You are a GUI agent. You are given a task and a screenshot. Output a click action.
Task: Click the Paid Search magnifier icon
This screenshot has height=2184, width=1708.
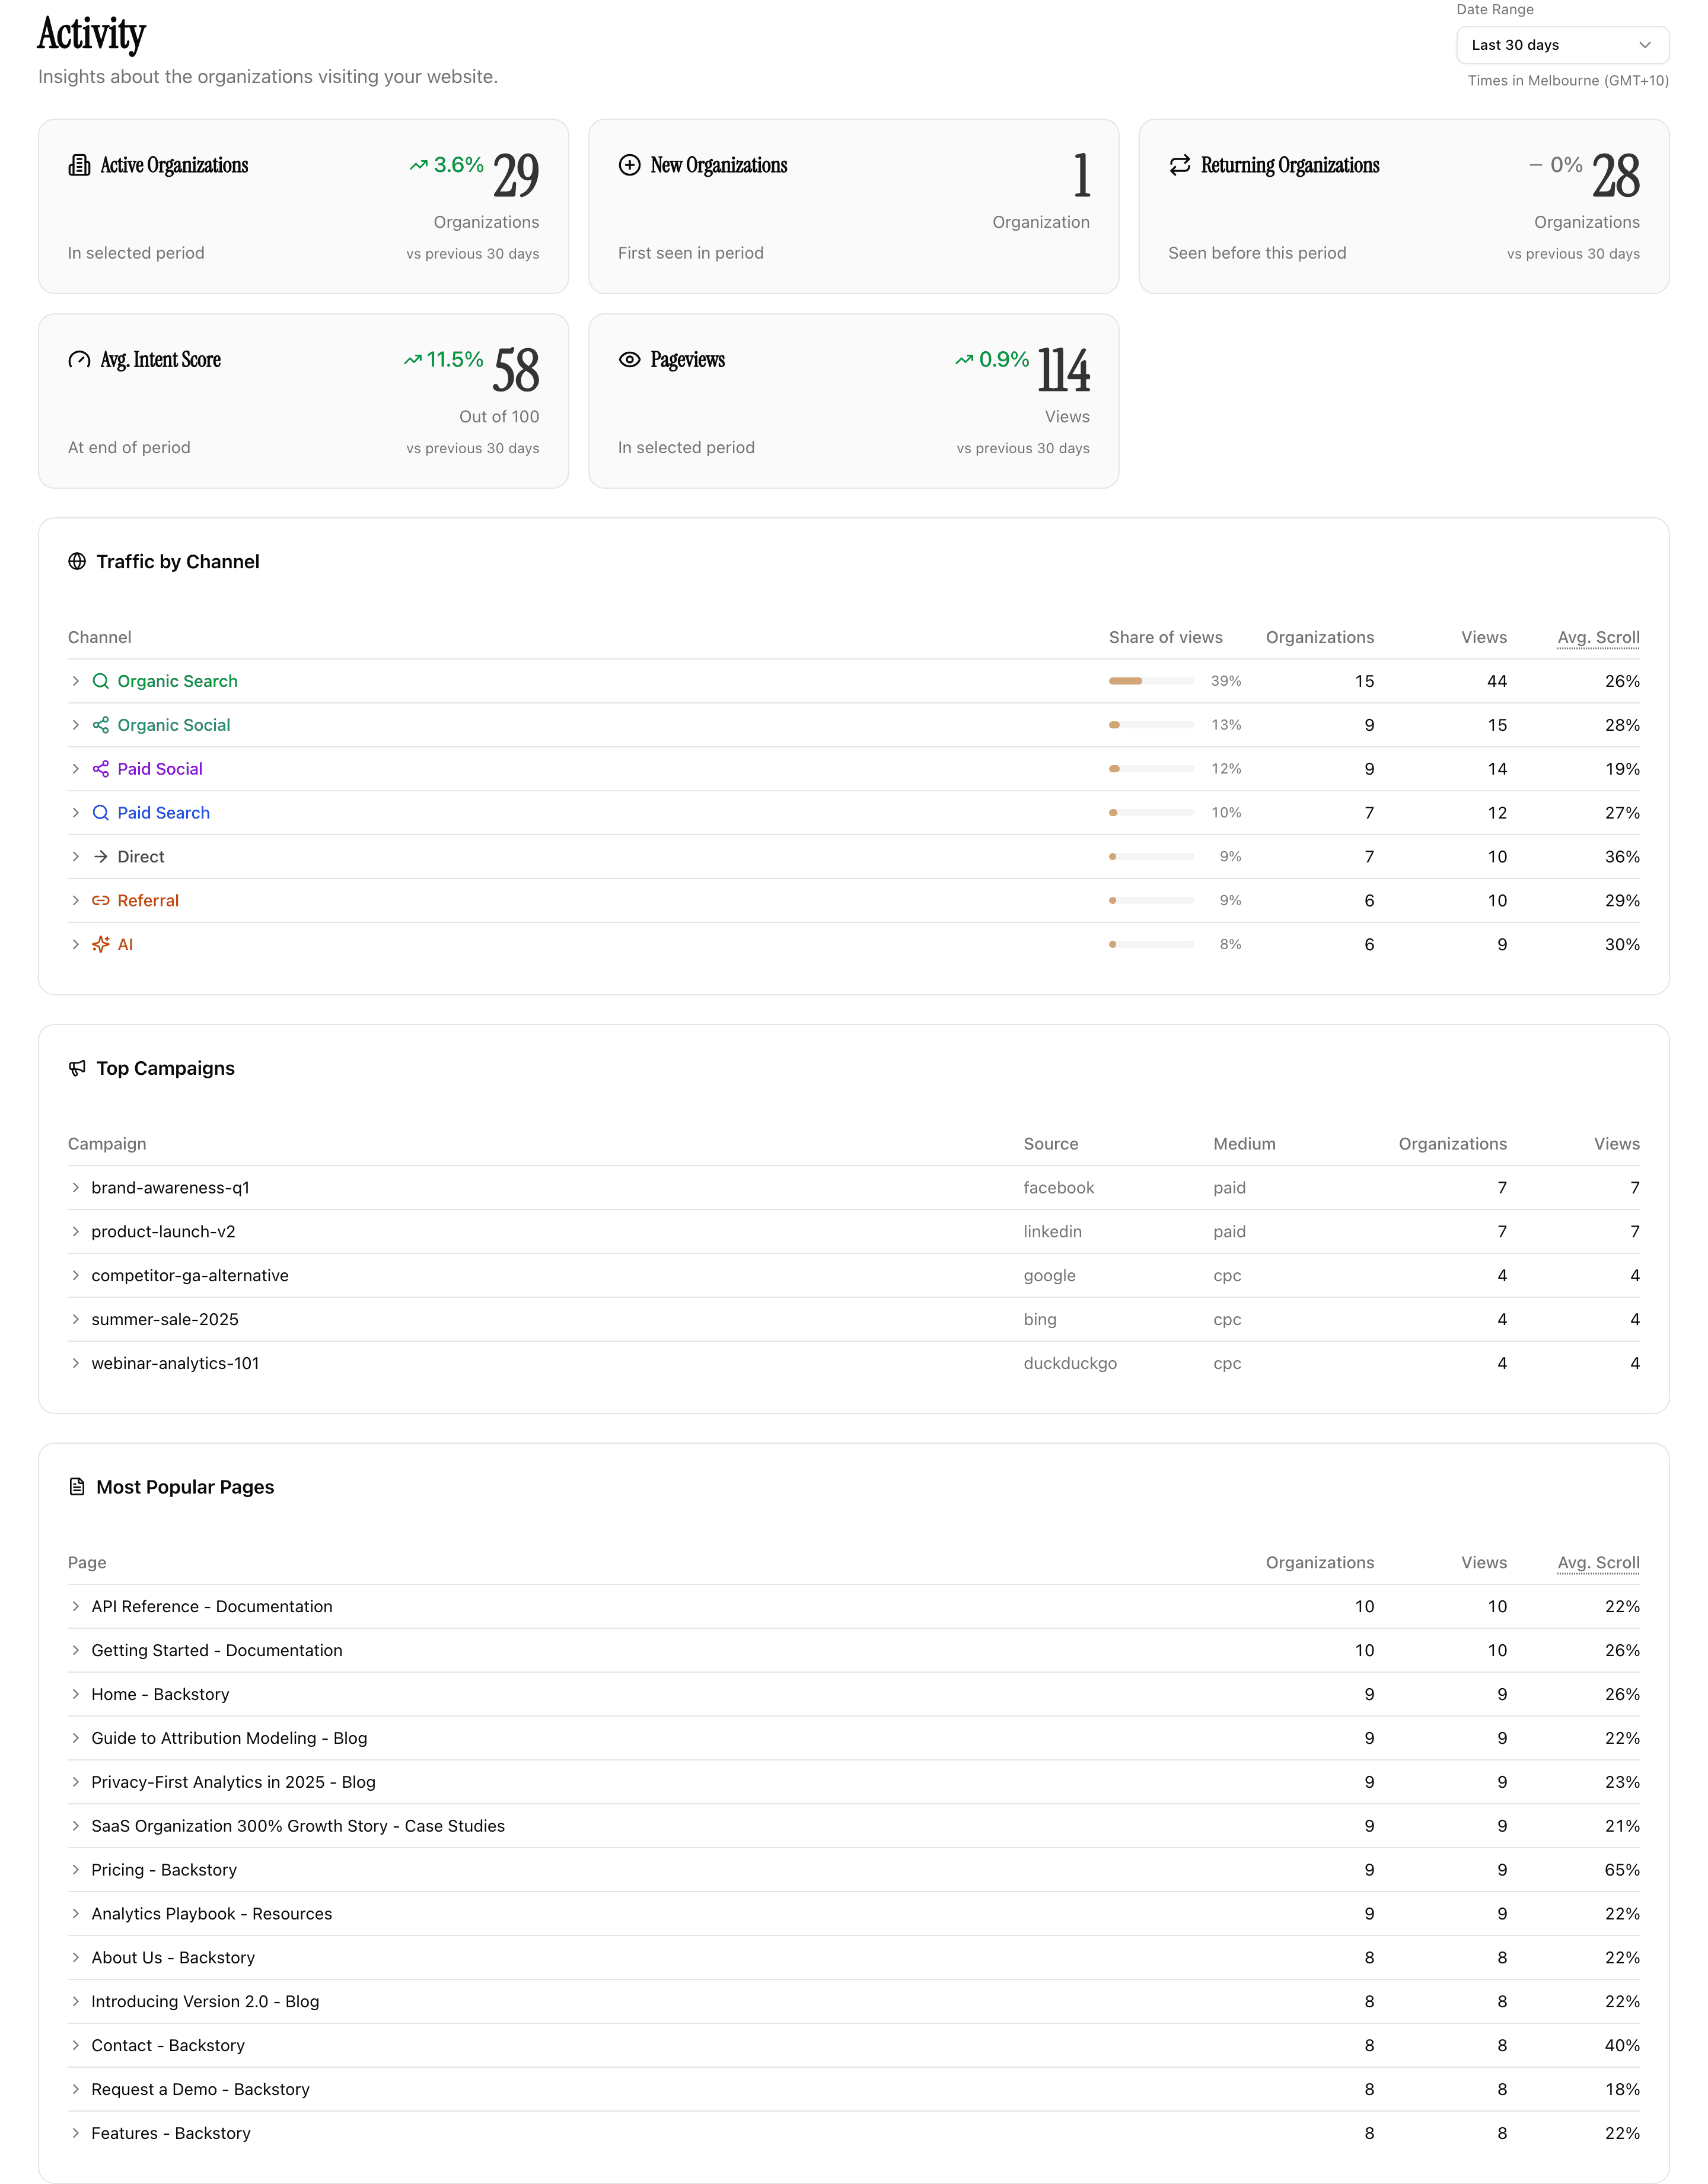(101, 813)
